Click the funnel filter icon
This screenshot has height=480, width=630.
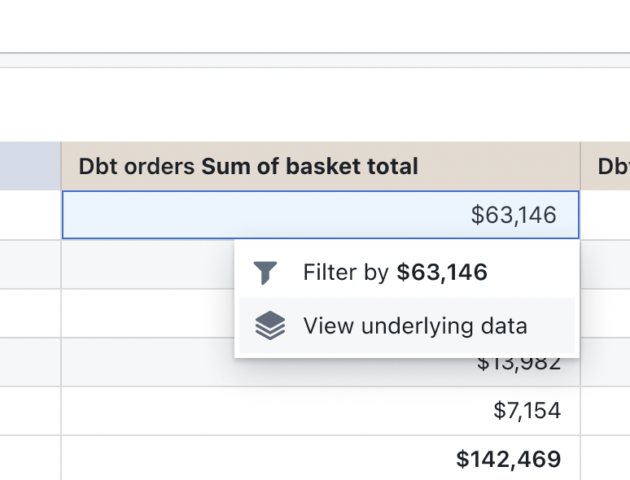point(265,273)
